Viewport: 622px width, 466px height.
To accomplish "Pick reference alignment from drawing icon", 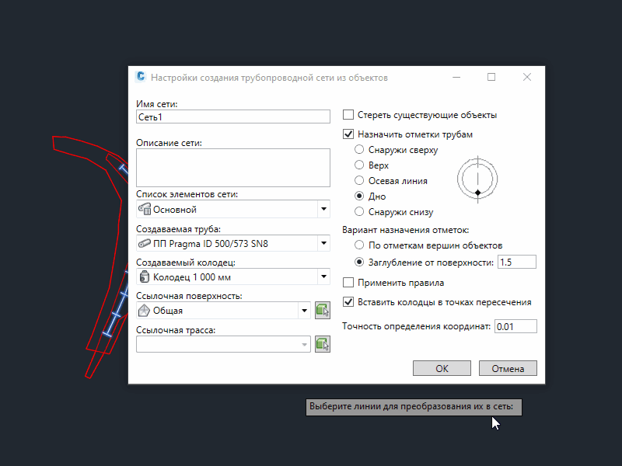I will click(323, 344).
